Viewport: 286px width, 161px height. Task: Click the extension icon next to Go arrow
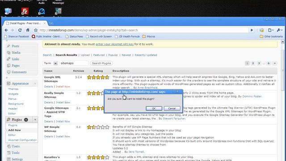point(262,30)
